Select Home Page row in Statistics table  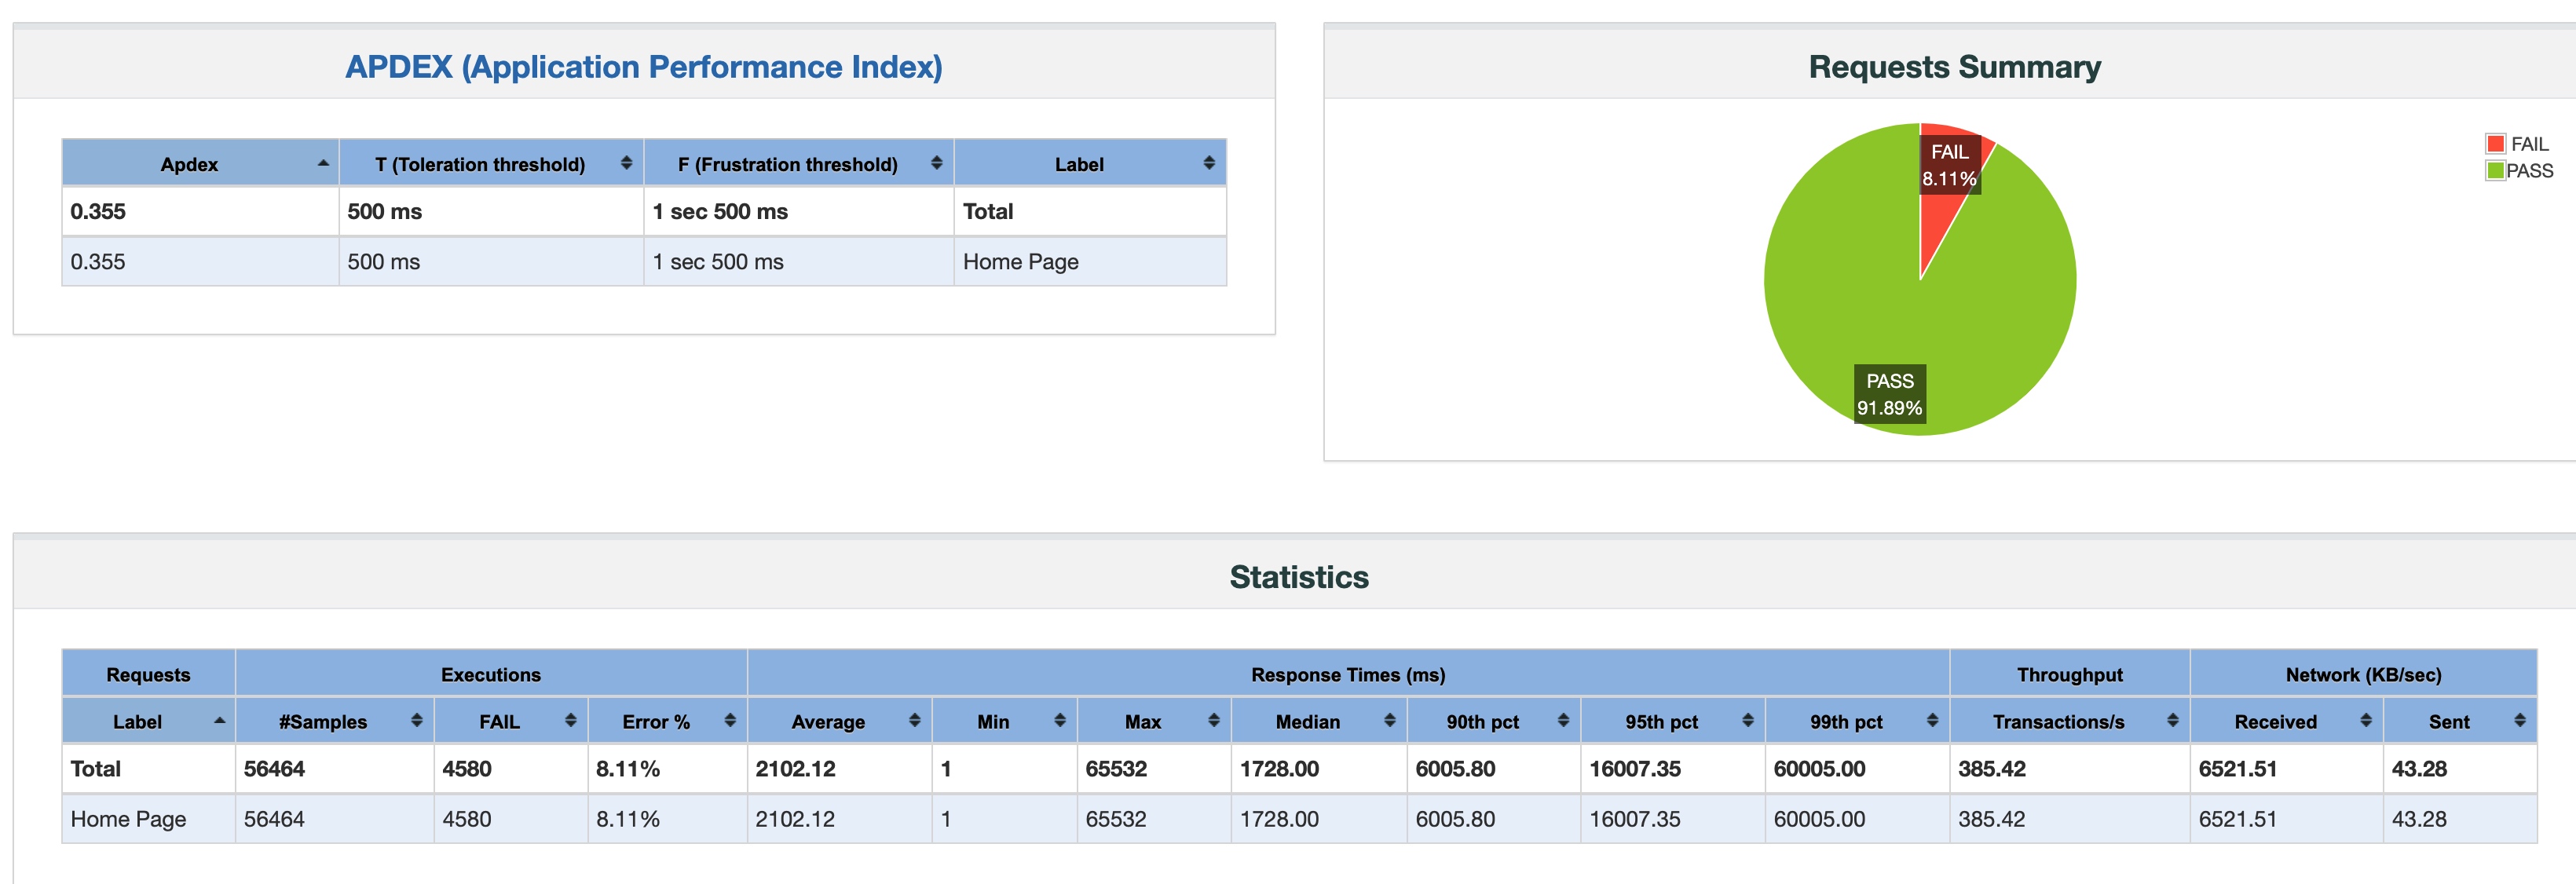coord(128,819)
